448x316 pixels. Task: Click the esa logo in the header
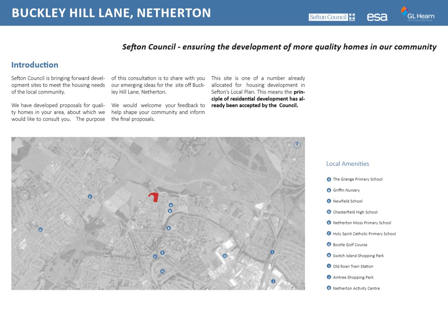click(x=377, y=17)
